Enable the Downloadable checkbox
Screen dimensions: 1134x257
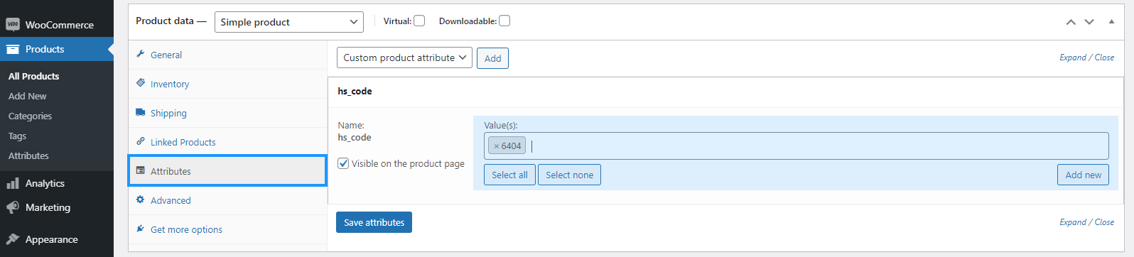pyautogui.click(x=504, y=21)
